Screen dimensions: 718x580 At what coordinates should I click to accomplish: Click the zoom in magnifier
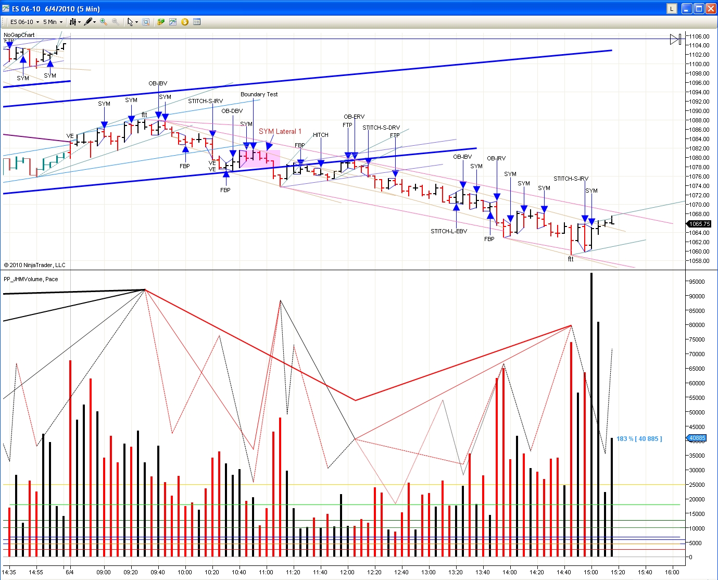[104, 22]
